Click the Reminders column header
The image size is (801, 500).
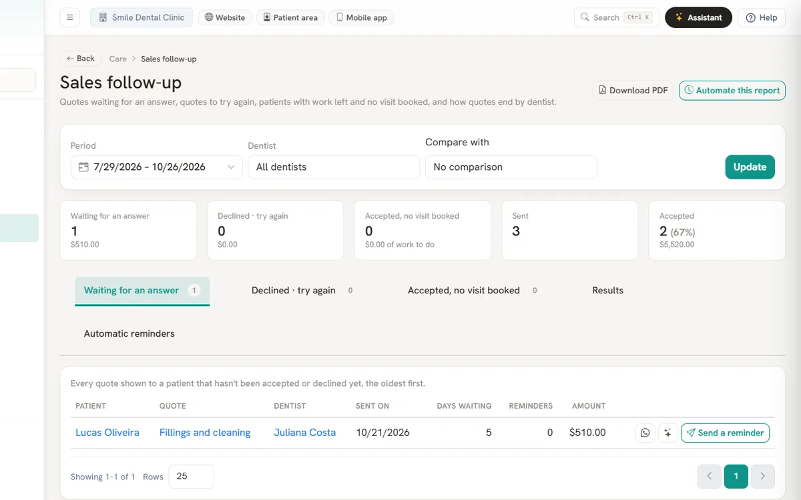pos(531,406)
